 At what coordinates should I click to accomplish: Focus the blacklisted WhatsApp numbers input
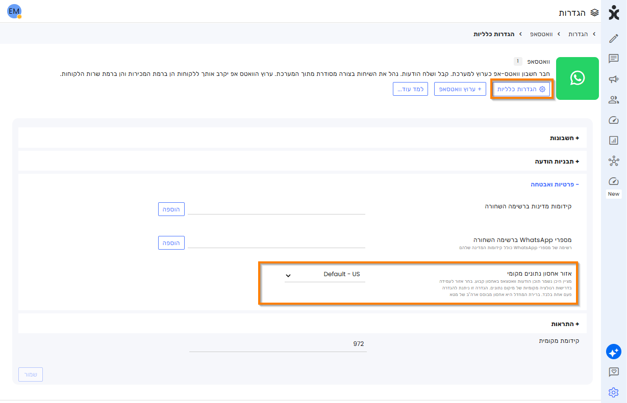(x=277, y=242)
